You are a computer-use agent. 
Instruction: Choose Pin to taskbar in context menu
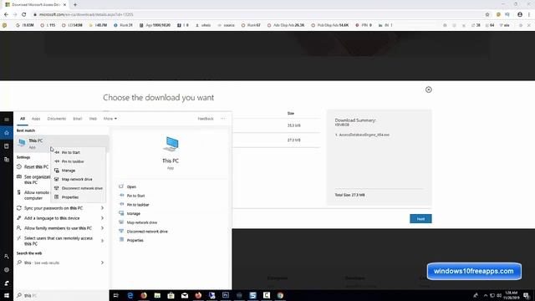pos(78,161)
